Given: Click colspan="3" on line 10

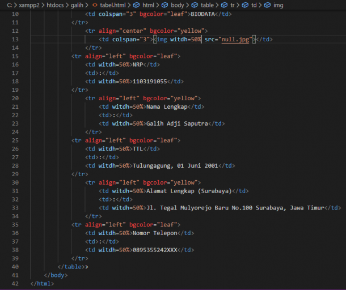Looking at the screenshot, I should tap(117, 14).
